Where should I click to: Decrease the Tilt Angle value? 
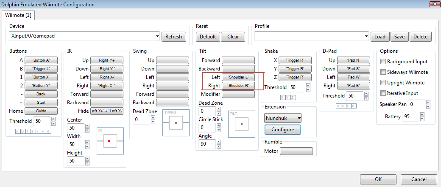pyautogui.click(x=218, y=146)
